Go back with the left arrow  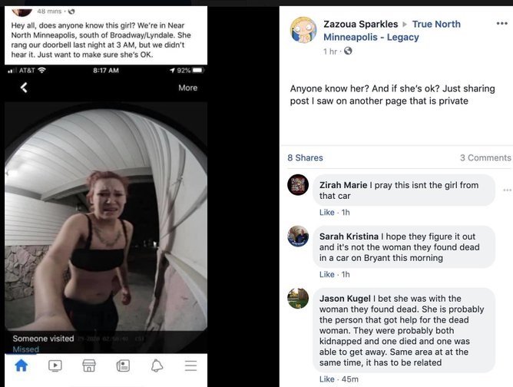point(24,88)
